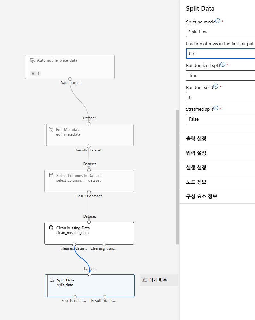255x320 pixels.
Task: Expand the 출력 설정 section
Action: (x=217, y=139)
